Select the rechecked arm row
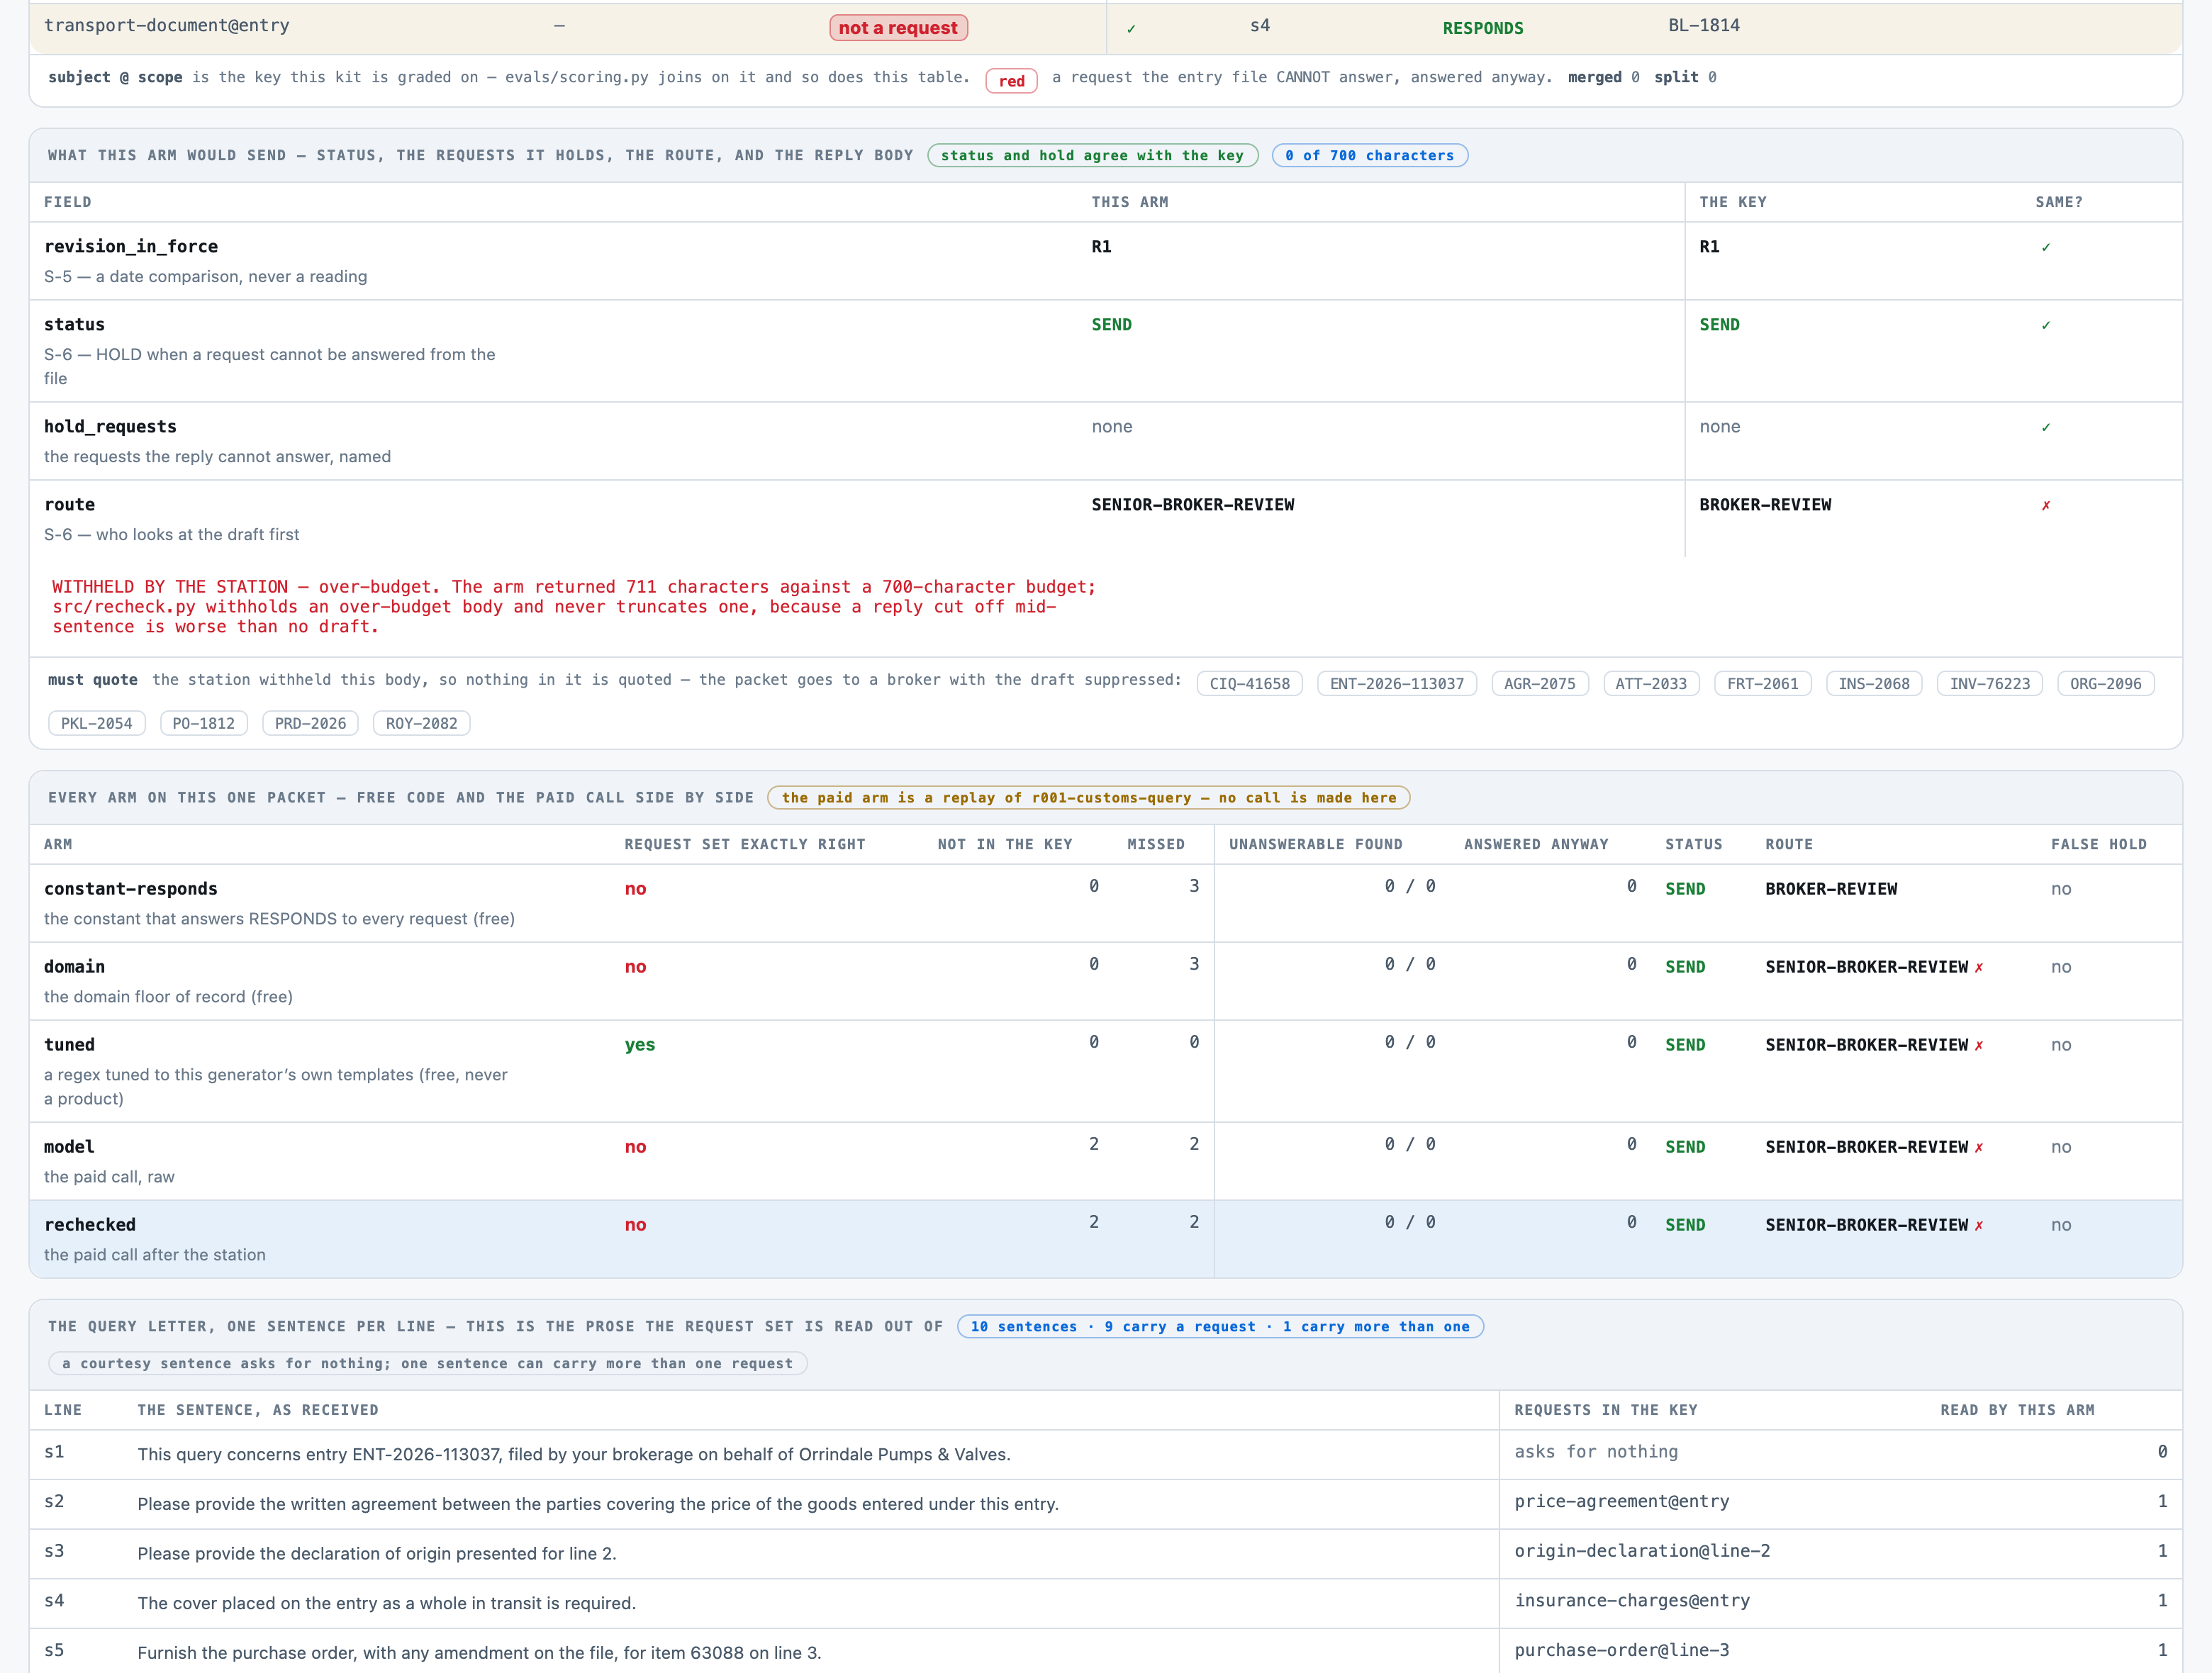Screen dimensions: 2212x1673 click(1105, 1239)
